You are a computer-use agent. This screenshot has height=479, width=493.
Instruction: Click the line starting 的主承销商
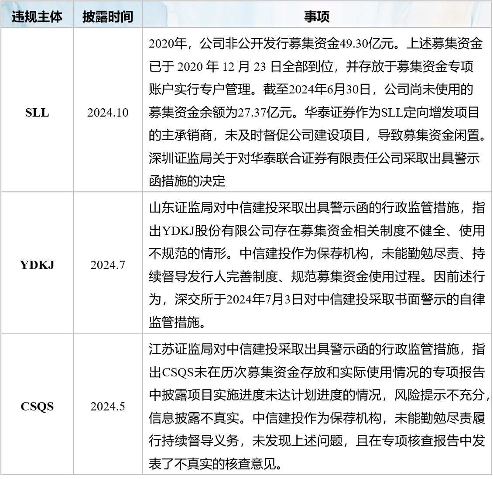(317, 136)
